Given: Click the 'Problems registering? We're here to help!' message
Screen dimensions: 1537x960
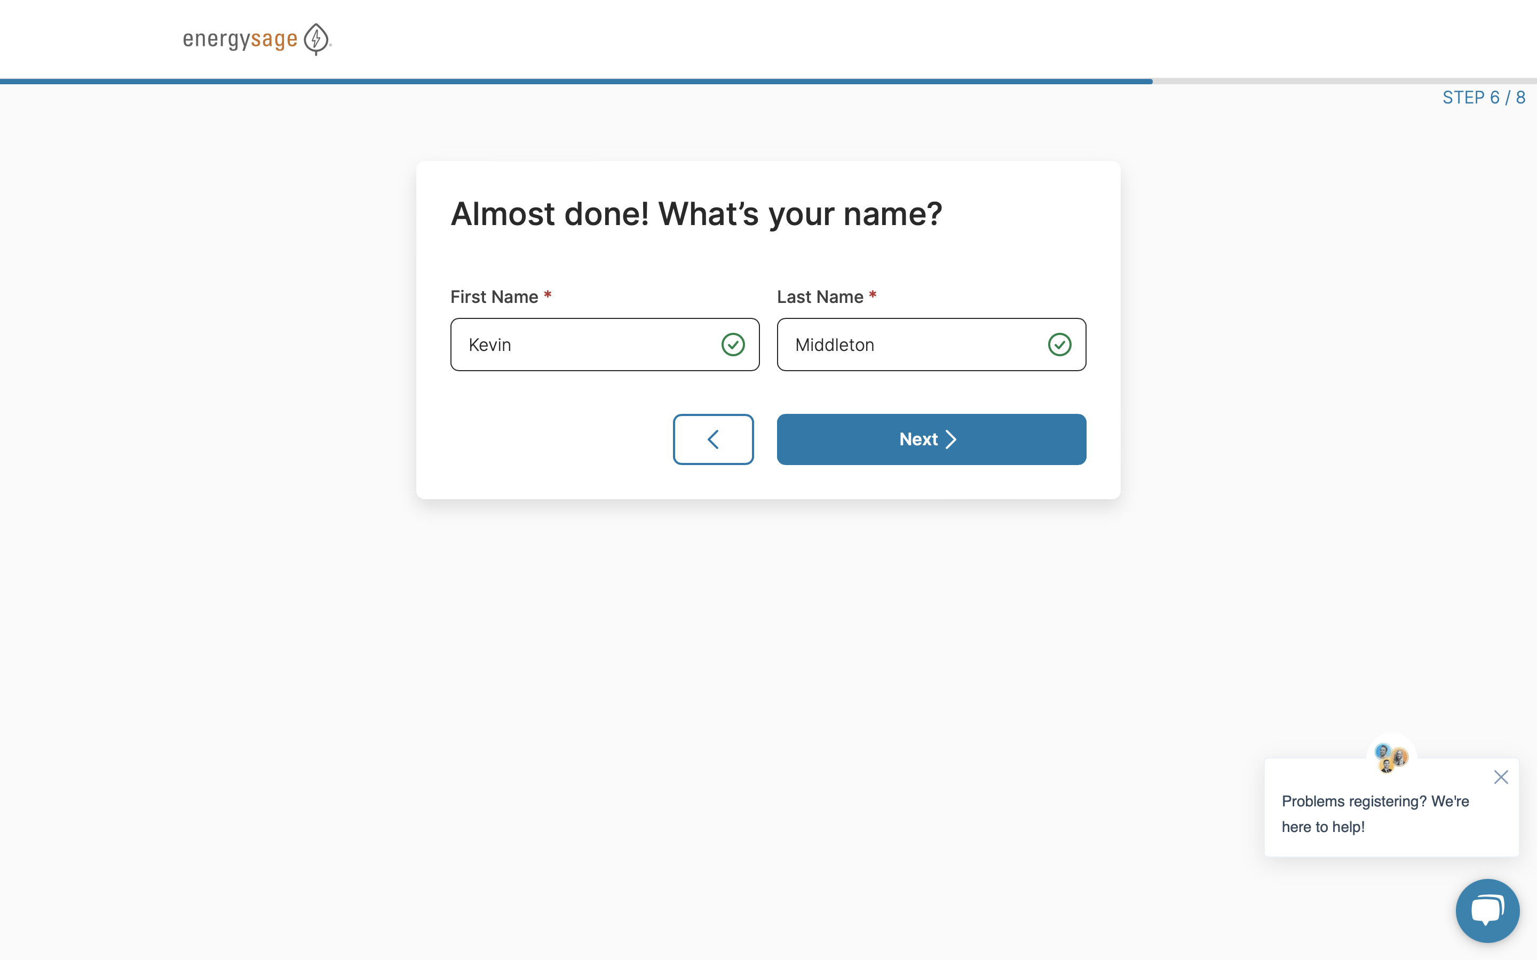Looking at the screenshot, I should click(x=1375, y=814).
